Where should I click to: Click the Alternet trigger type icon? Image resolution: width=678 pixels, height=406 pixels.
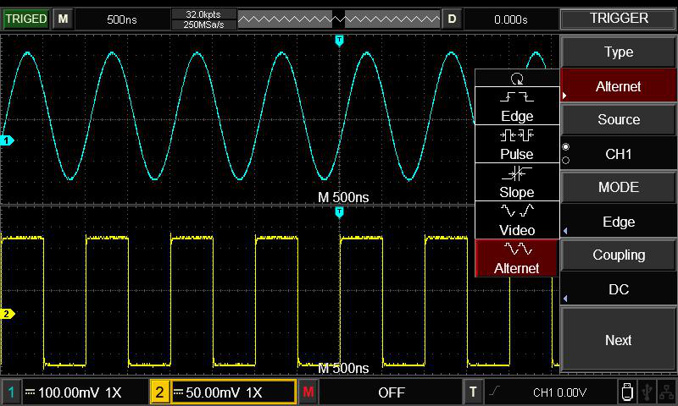click(x=517, y=258)
